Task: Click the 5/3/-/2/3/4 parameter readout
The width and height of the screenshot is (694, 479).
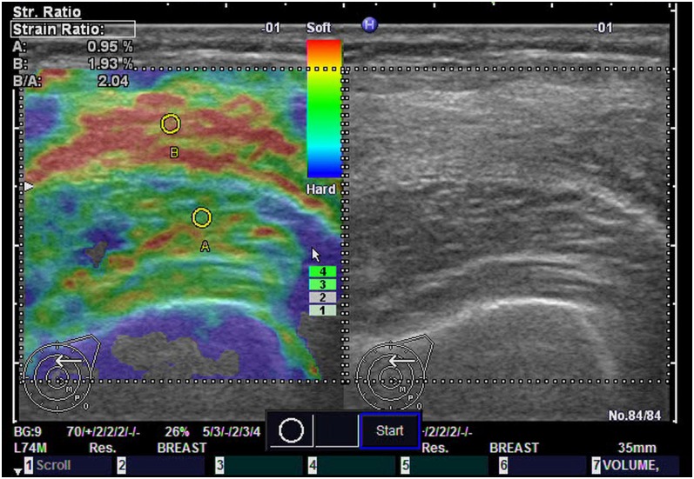Action: (x=232, y=432)
